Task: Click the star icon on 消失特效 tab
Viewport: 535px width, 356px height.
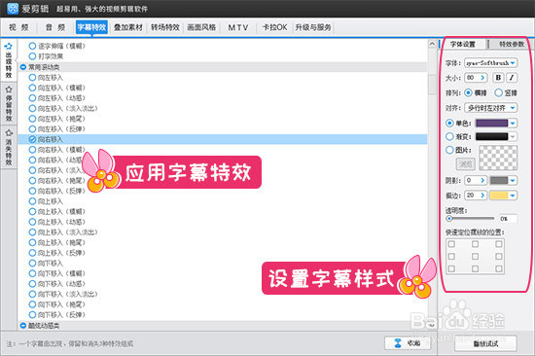Action: [x=9, y=133]
